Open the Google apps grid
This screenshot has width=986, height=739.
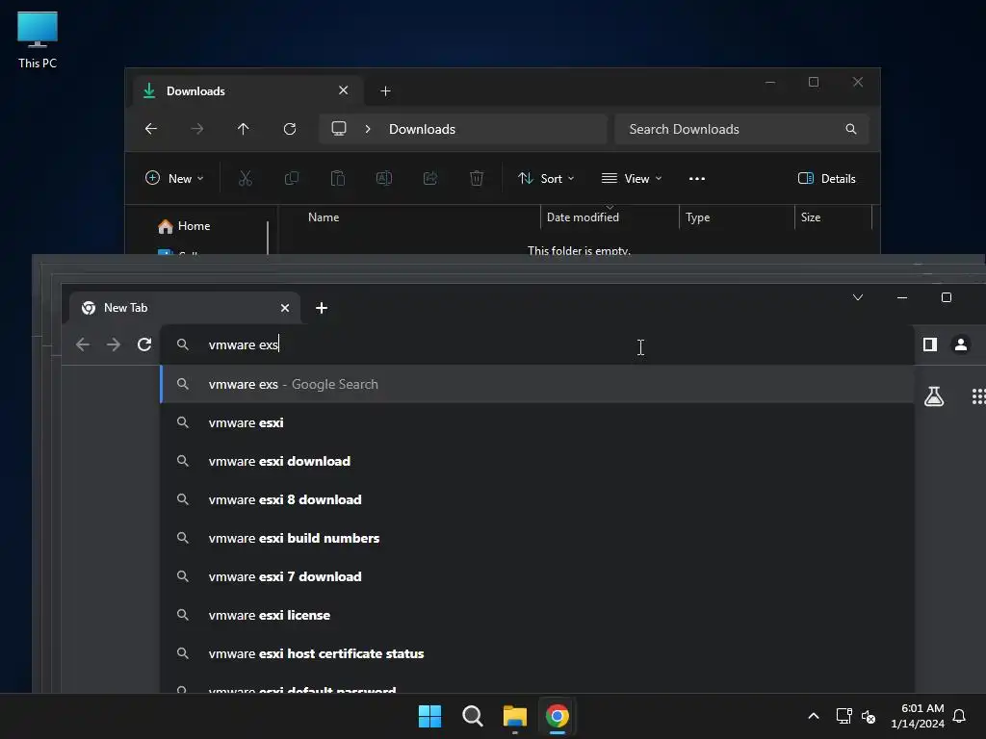tap(978, 395)
